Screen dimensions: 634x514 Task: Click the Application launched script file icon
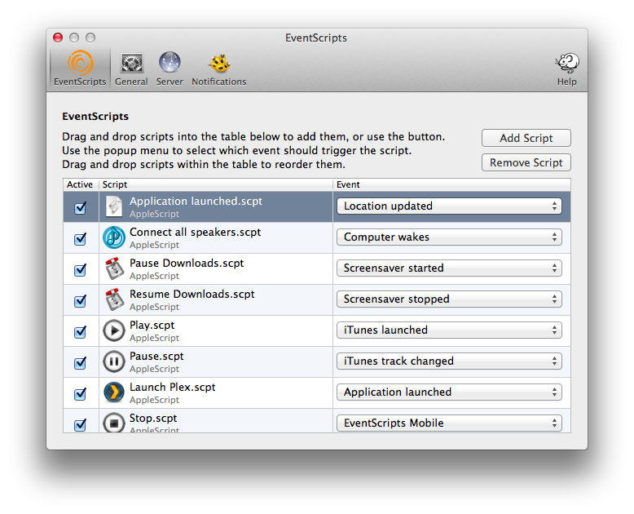(x=113, y=206)
